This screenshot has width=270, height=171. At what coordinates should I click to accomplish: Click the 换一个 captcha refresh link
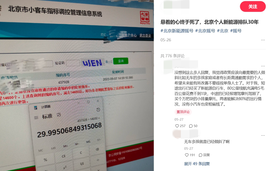[x=109, y=62]
